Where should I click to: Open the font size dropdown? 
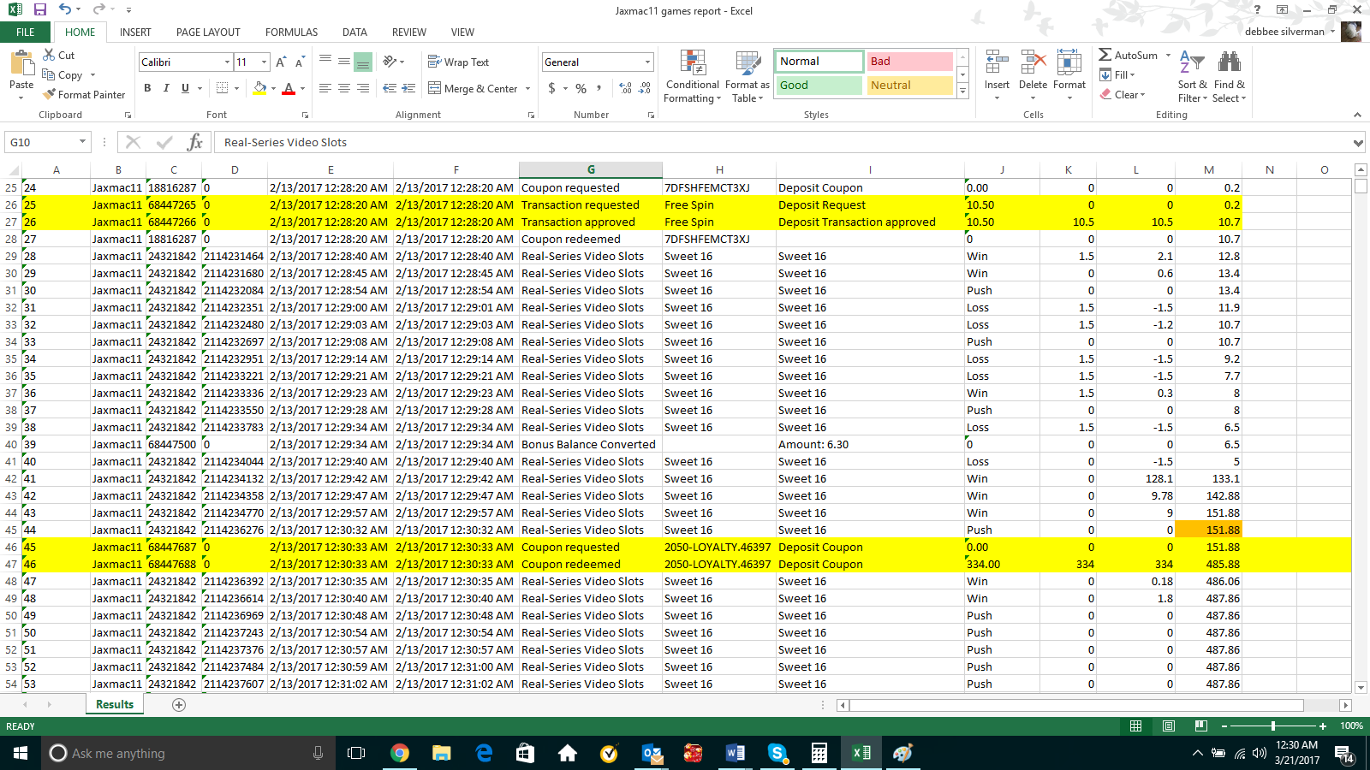click(x=265, y=62)
